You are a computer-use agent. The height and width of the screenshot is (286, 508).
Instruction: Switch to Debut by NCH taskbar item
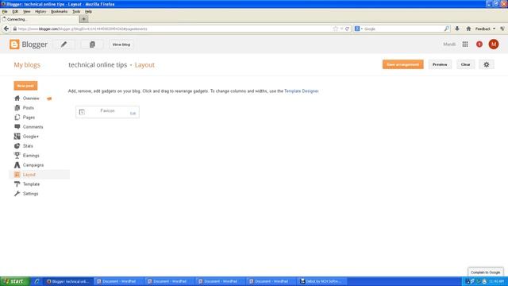(322, 281)
